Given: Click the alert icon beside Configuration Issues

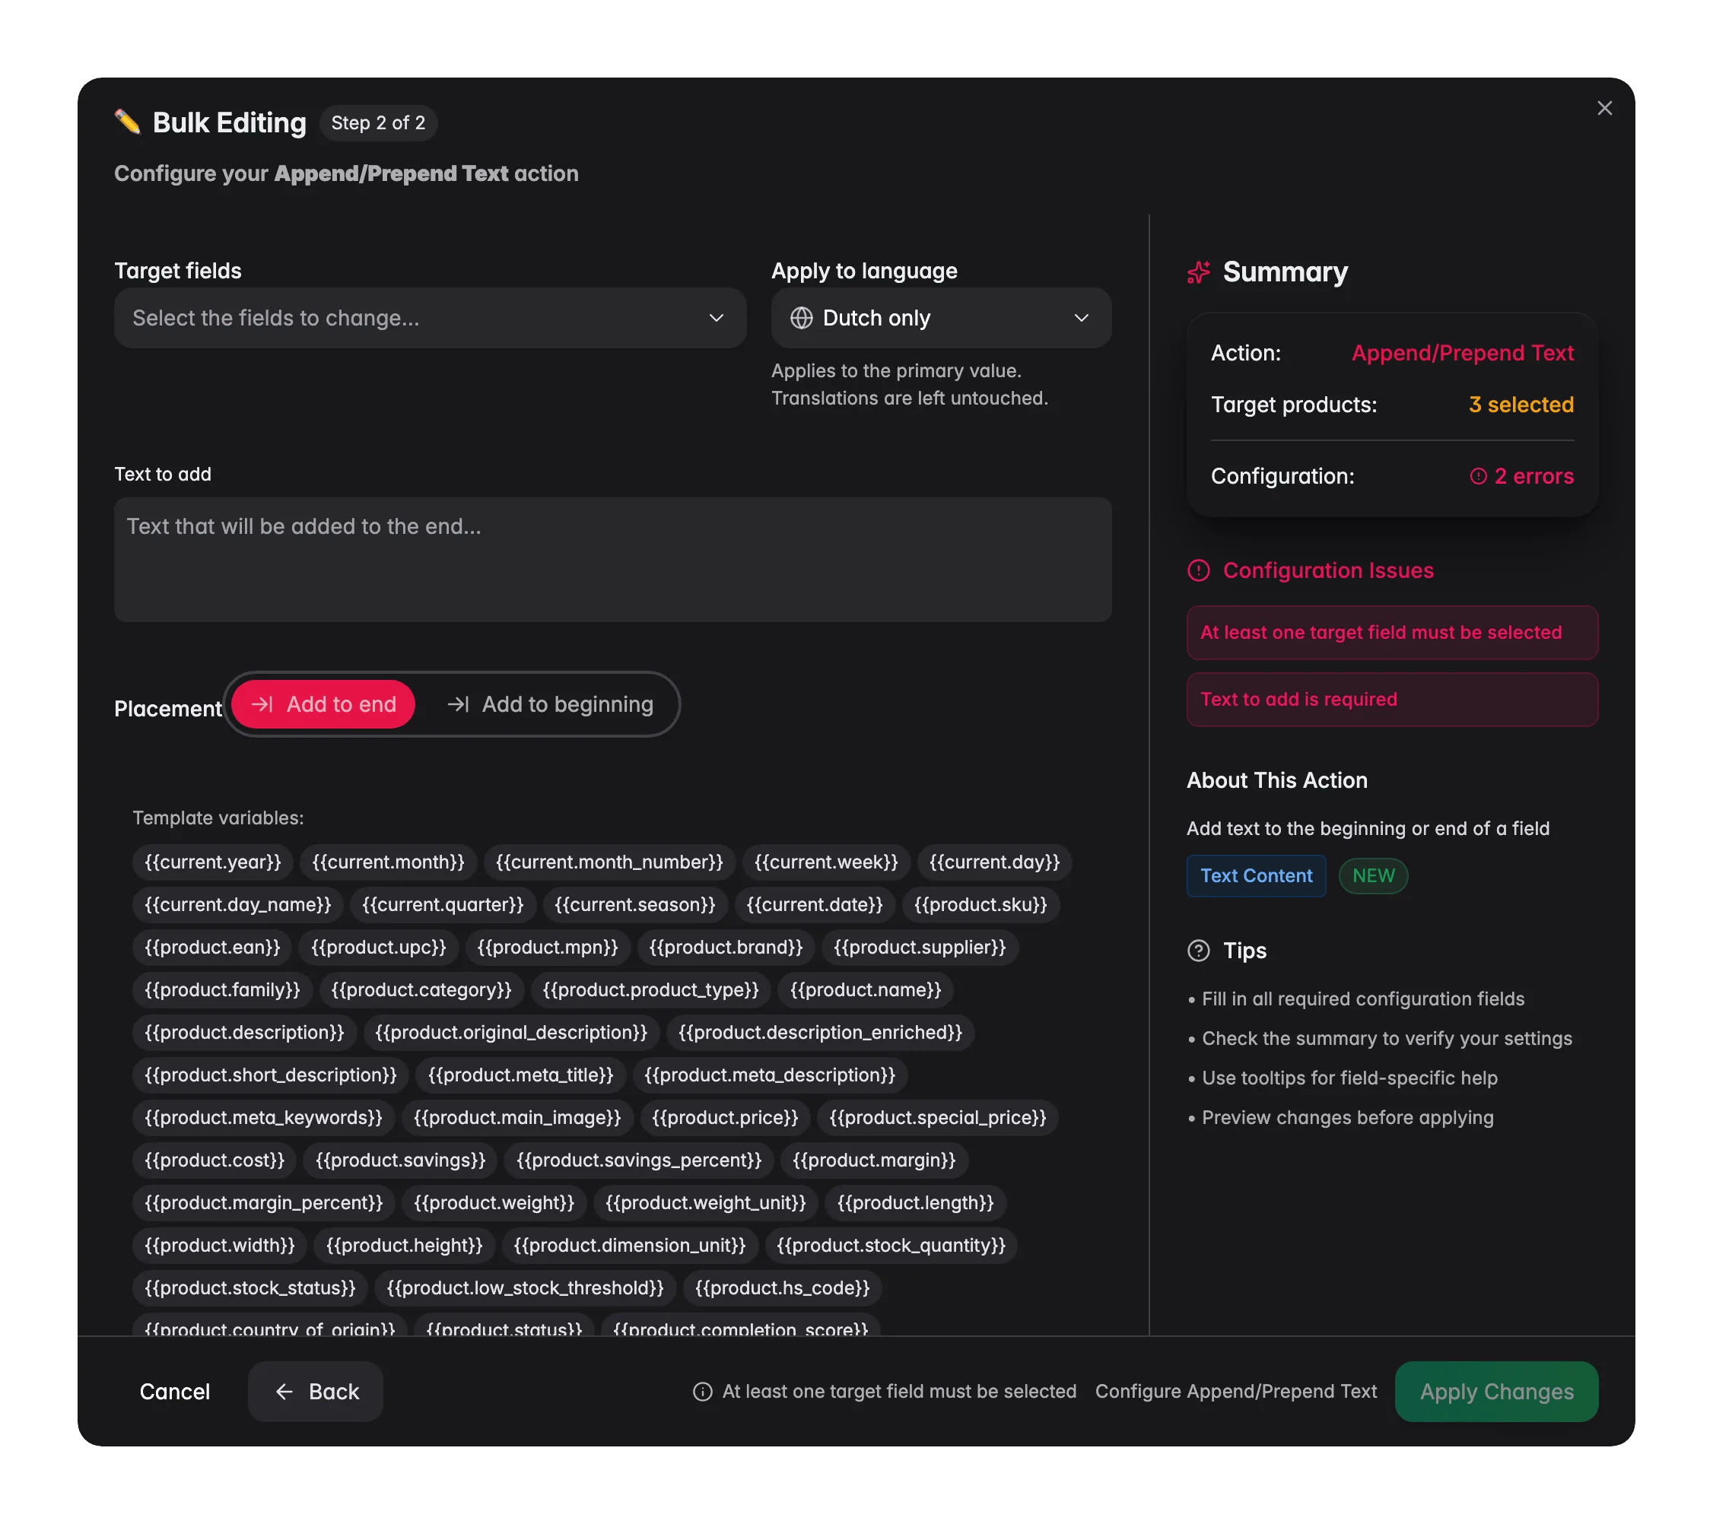Looking at the screenshot, I should click(x=1199, y=570).
